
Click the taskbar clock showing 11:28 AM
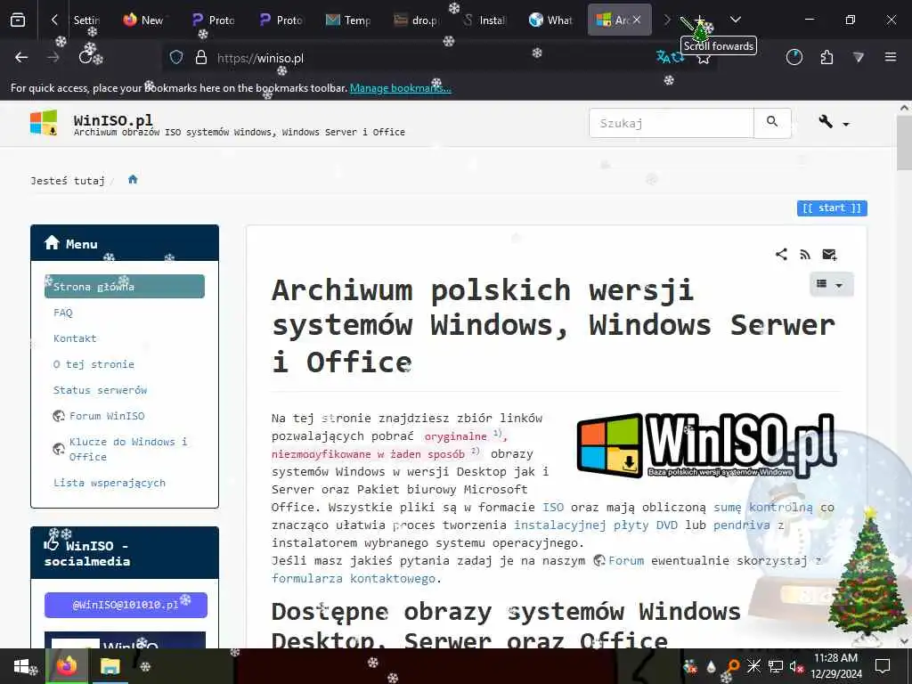[x=835, y=666]
